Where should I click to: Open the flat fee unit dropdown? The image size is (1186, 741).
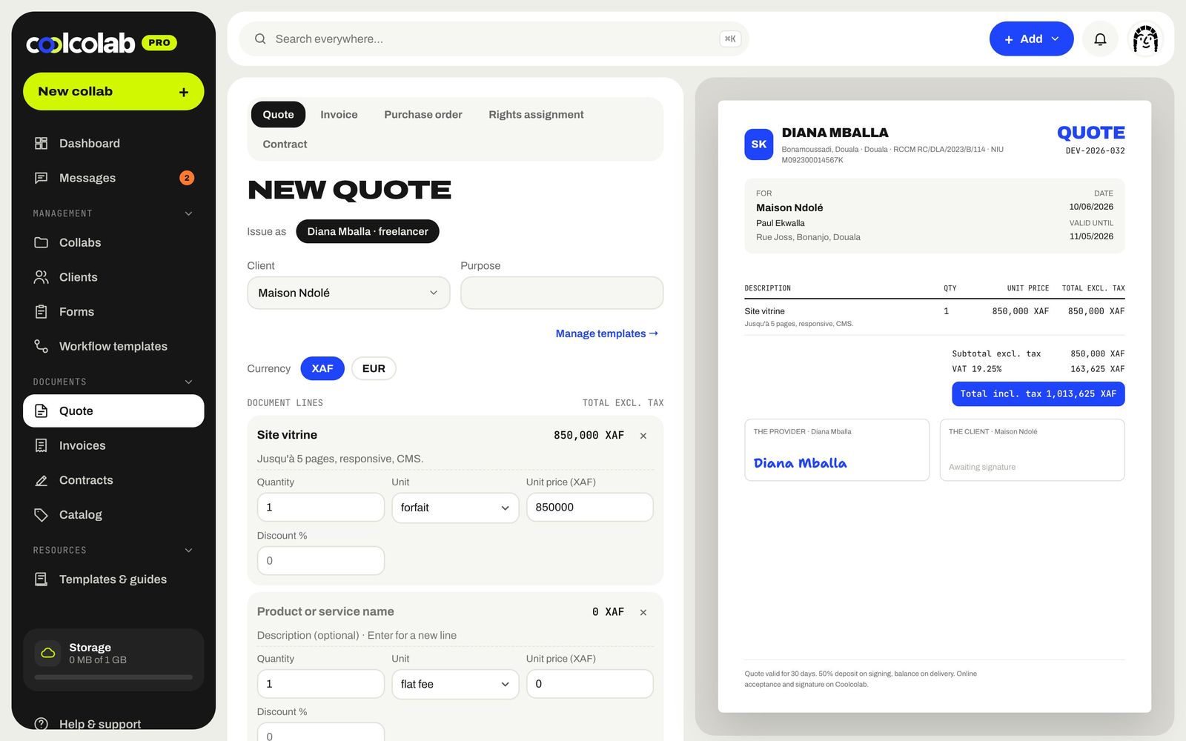pos(455,684)
